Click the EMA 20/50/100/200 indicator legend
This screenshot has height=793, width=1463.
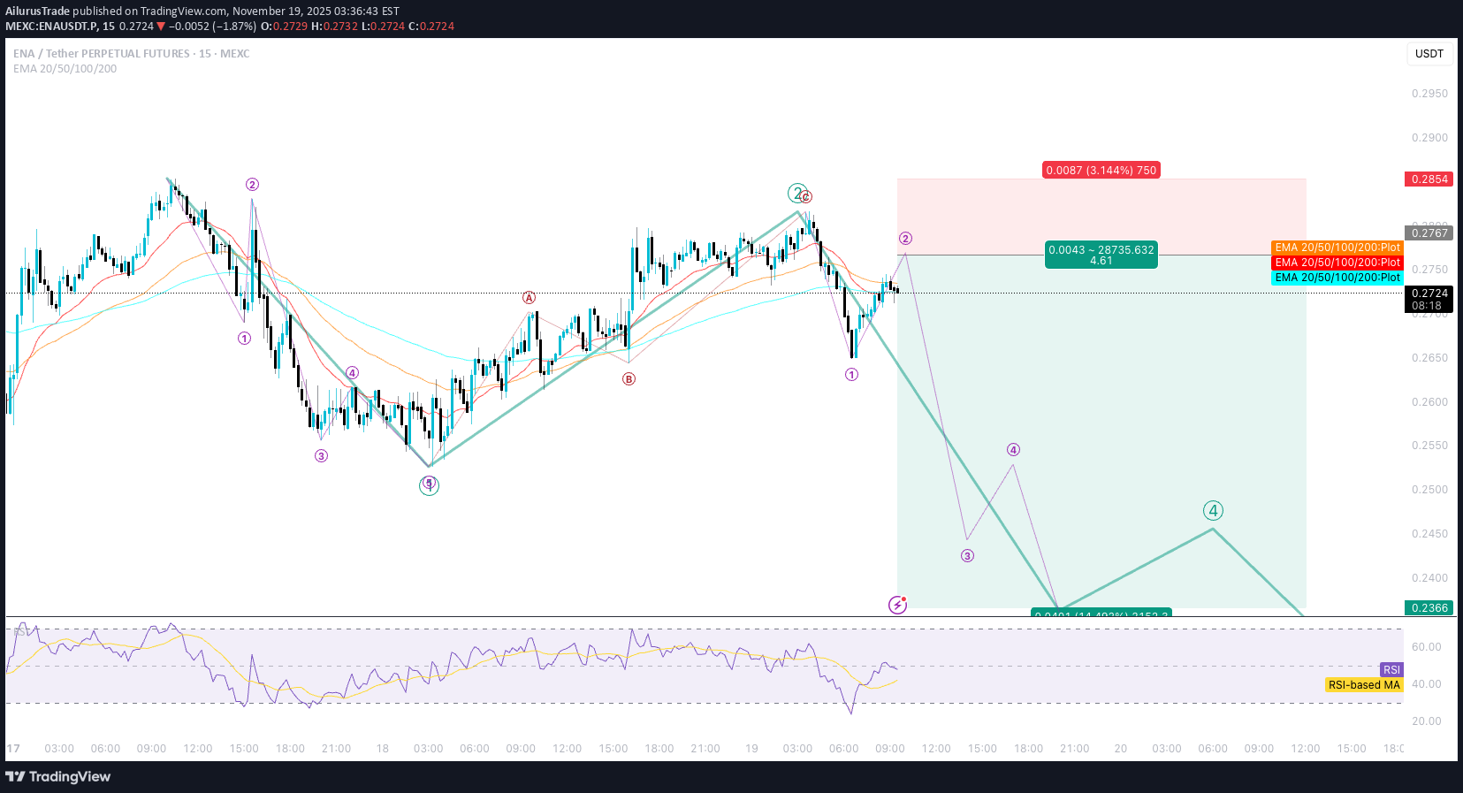[x=65, y=69]
